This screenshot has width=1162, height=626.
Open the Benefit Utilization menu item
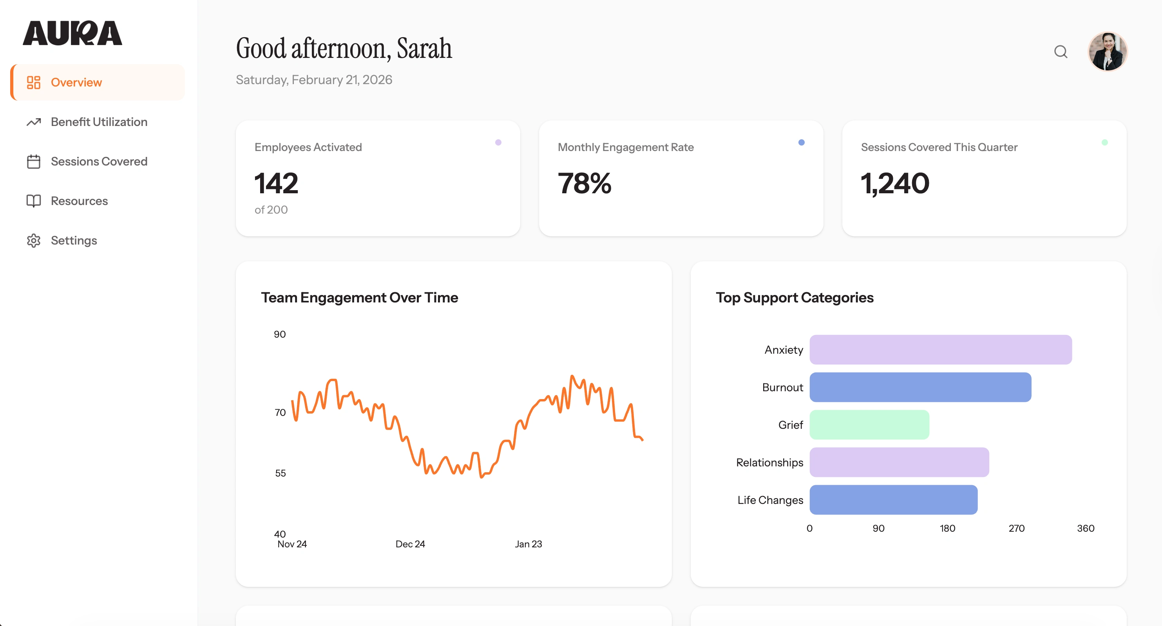click(99, 122)
